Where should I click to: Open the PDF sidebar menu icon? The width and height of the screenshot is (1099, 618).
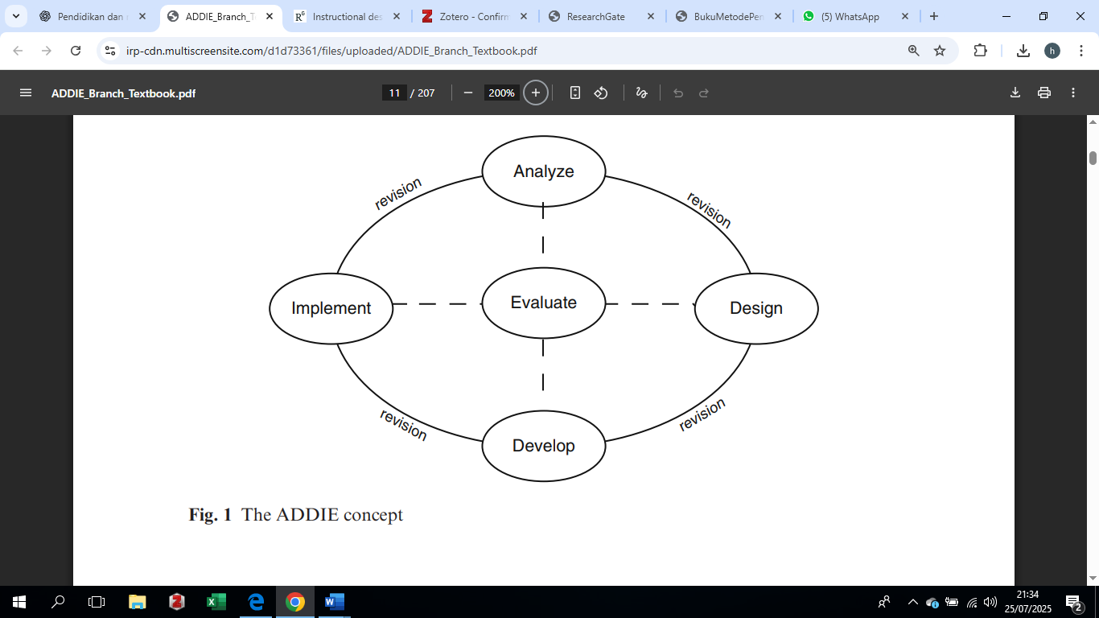pos(26,93)
